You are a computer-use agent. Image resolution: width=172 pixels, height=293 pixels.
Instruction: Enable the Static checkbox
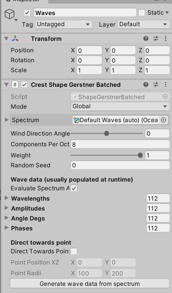pos(141,13)
